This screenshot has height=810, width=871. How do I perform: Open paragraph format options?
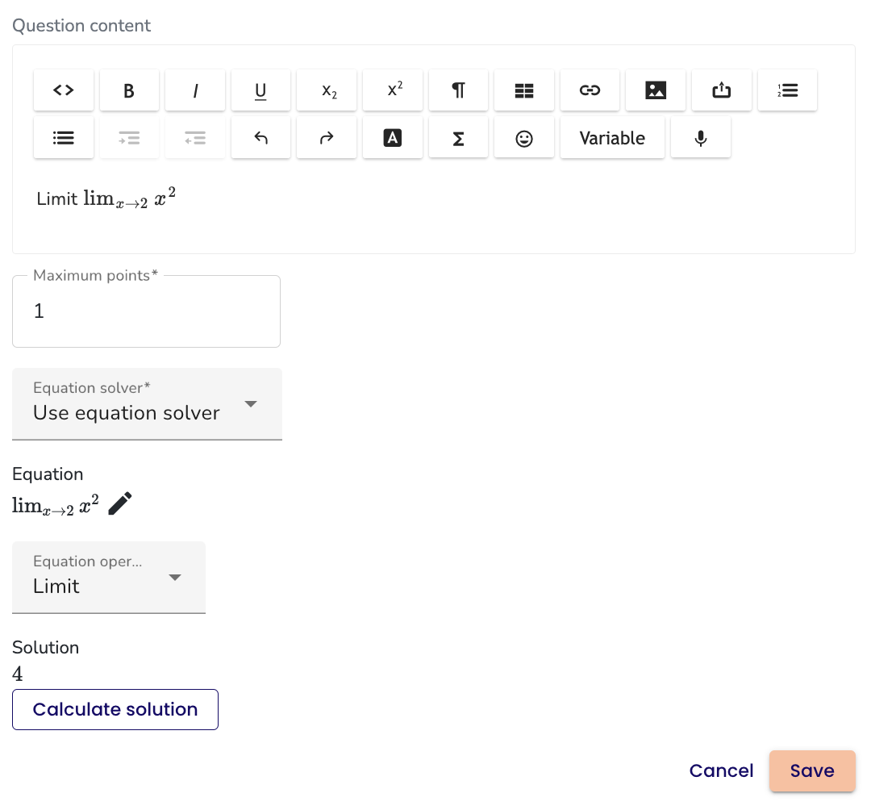coord(458,90)
